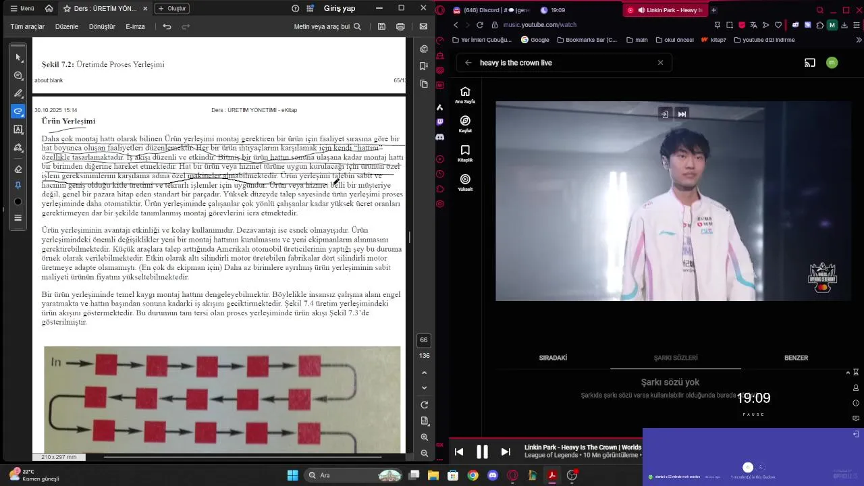Open Kitaplık in YouTube Music sidebar
This screenshot has width=864, height=486.
(465, 153)
